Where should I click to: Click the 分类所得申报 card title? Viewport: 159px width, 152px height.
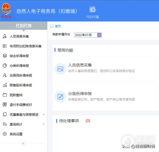tap(80, 94)
